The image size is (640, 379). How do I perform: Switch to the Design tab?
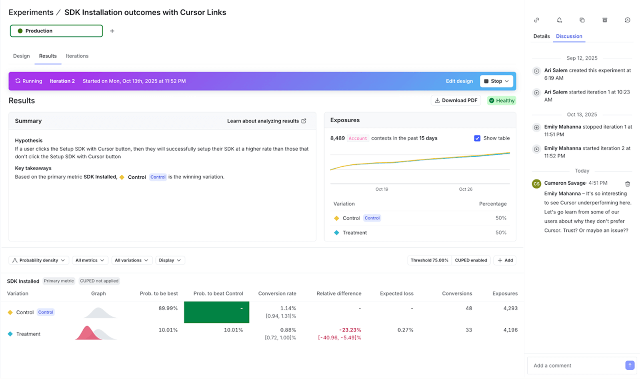[22, 56]
